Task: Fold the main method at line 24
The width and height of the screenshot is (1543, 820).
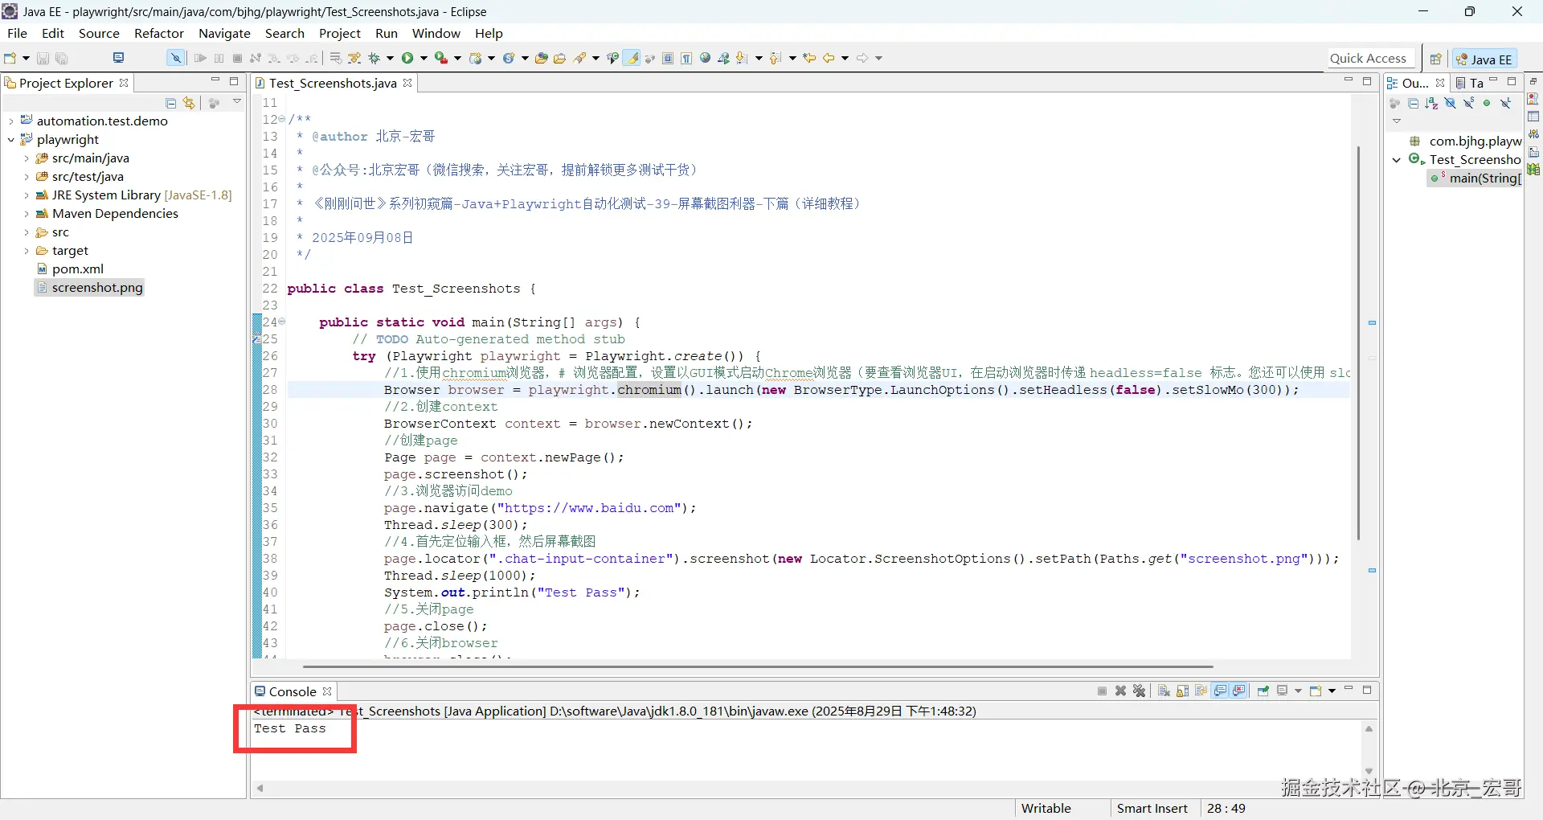Action: [x=281, y=322]
